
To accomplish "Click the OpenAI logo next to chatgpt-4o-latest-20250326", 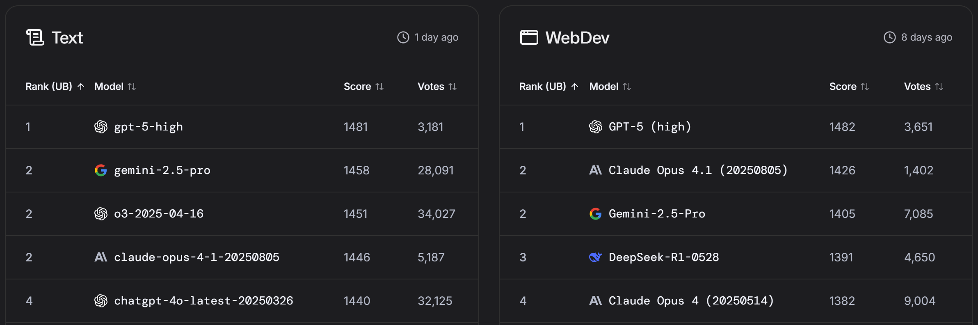I will click(101, 301).
